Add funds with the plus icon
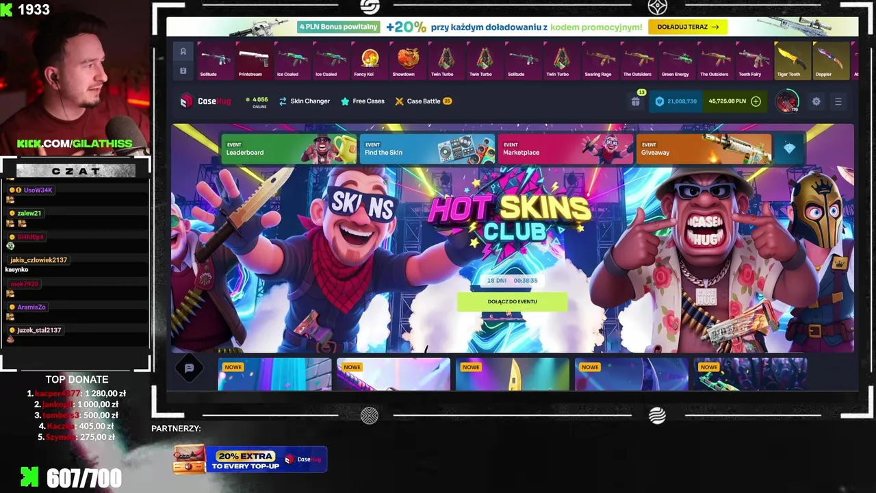 [x=756, y=101]
